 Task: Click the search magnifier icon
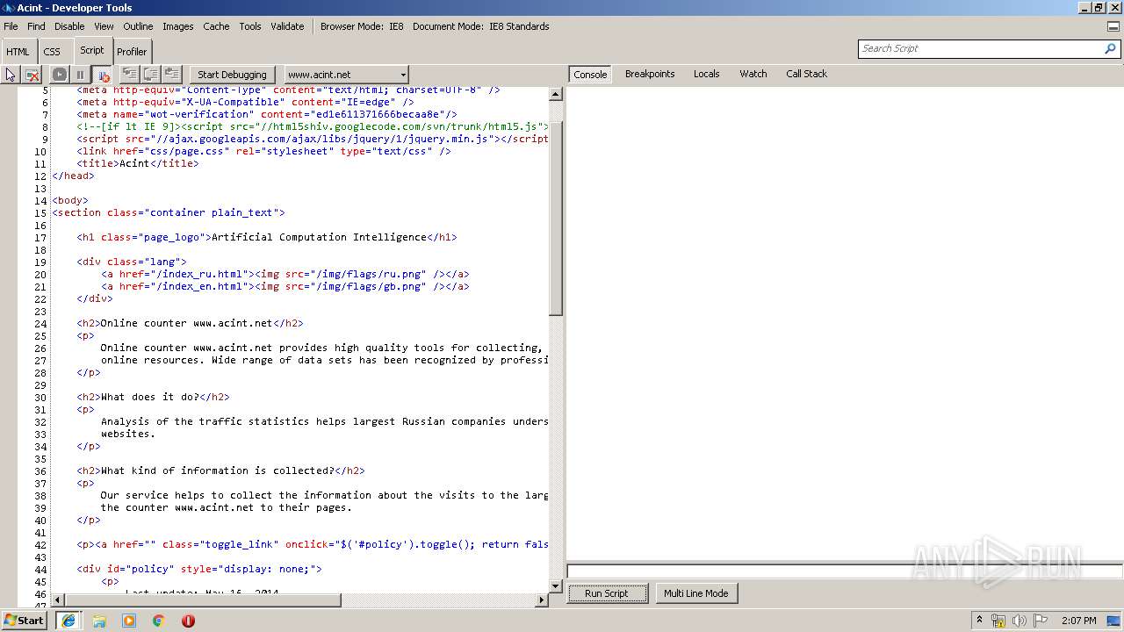[1110, 48]
